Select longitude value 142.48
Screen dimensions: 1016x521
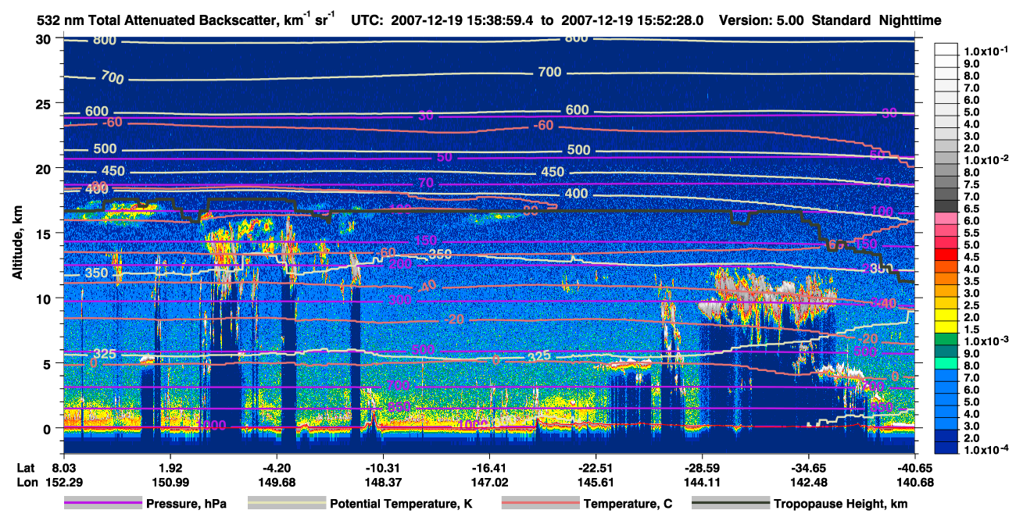point(808,482)
